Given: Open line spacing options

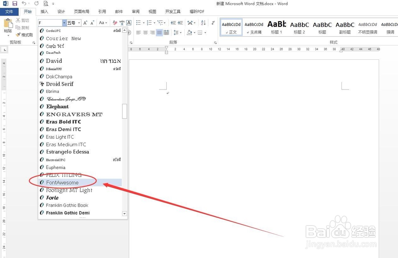Looking at the screenshot, I should [178, 33].
